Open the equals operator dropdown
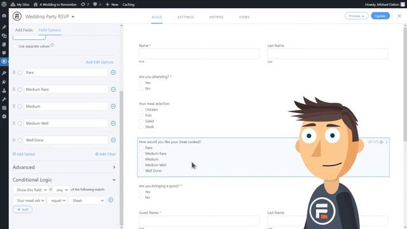The height and width of the screenshot is (229, 407). (58, 200)
